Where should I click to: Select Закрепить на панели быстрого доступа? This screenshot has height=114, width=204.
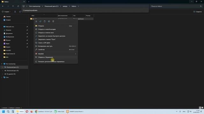pos(56,36)
